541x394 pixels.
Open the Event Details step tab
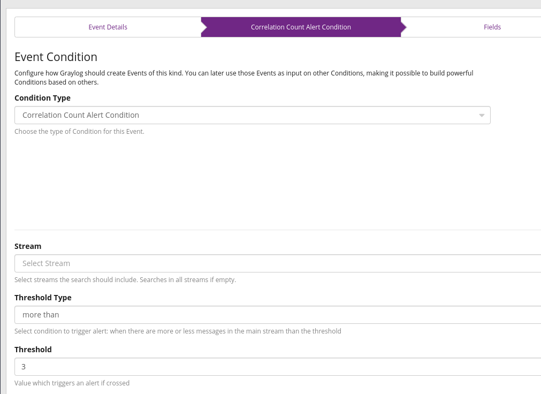coord(108,27)
